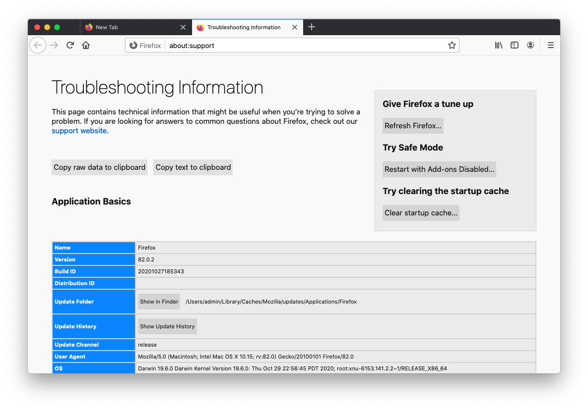
Task: Select the version value 82.0.2
Action: point(146,259)
